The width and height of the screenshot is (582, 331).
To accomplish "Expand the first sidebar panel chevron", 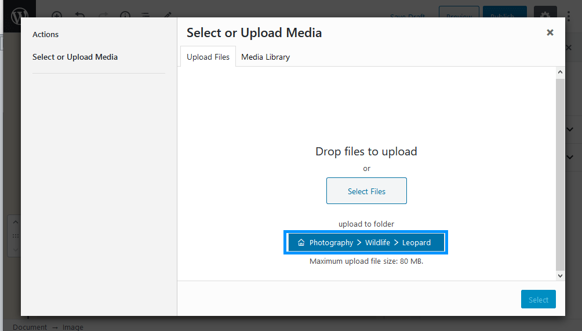I will (569, 129).
